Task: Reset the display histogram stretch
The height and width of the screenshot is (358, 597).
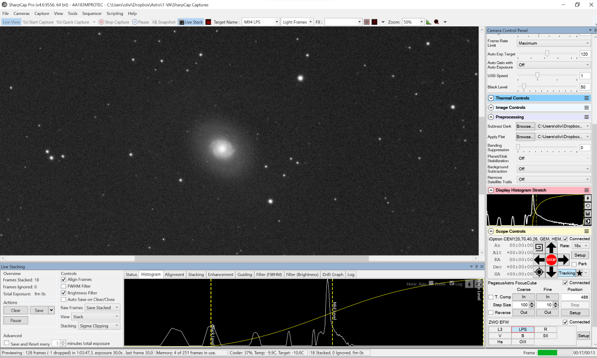Action: pos(588,206)
